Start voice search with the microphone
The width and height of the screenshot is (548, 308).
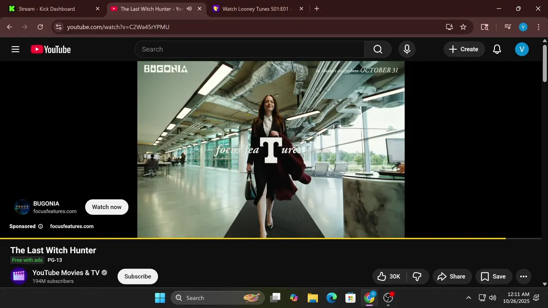point(407,49)
